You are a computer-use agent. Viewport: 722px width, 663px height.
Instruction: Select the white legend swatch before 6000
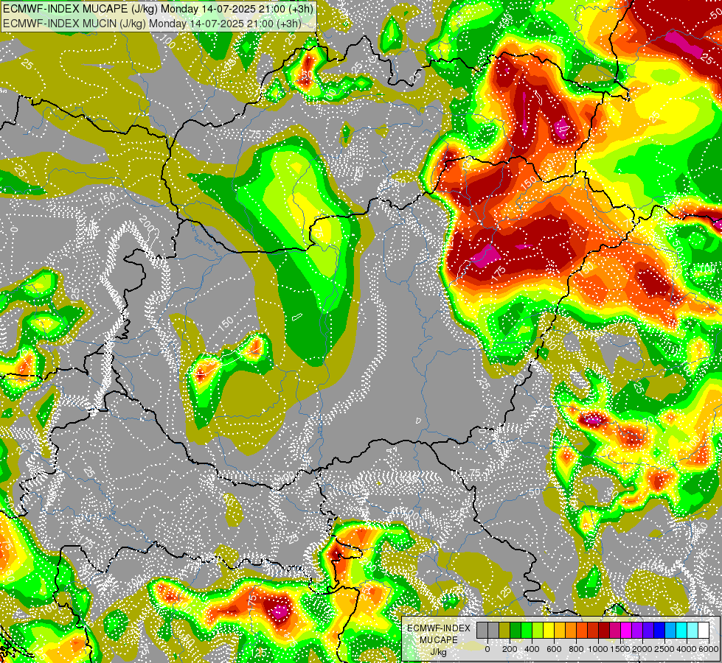(704, 631)
